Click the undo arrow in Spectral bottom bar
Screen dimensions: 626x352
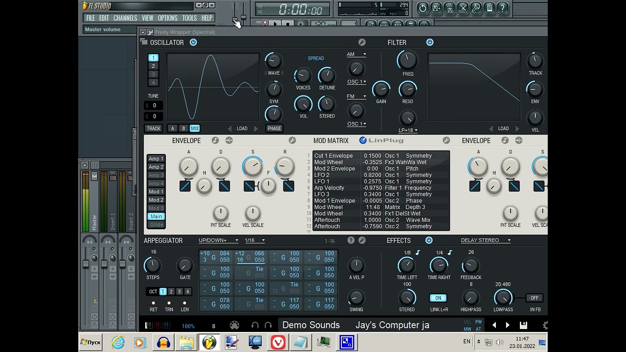coord(254,325)
